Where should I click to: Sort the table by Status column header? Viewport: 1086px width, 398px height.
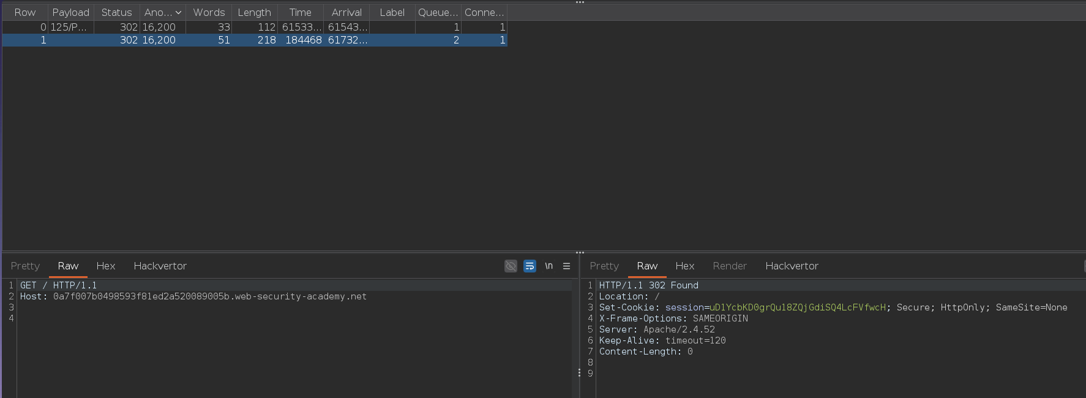[116, 12]
